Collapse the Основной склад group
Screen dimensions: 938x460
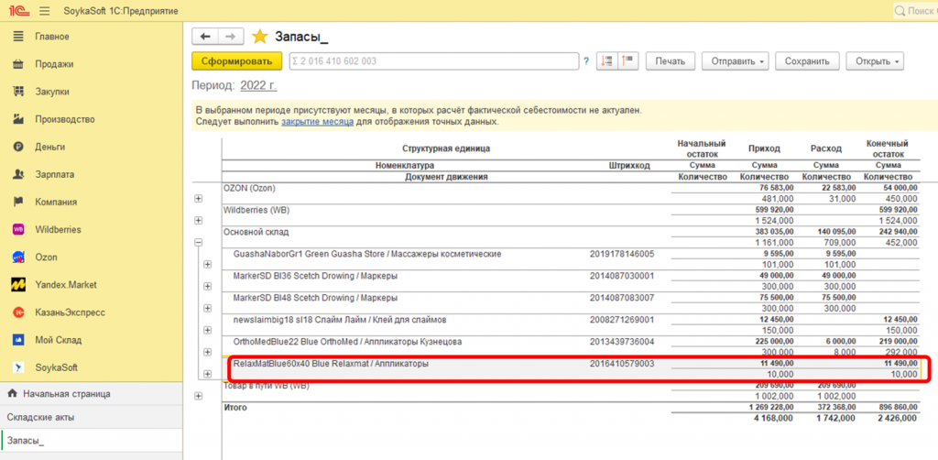point(199,242)
